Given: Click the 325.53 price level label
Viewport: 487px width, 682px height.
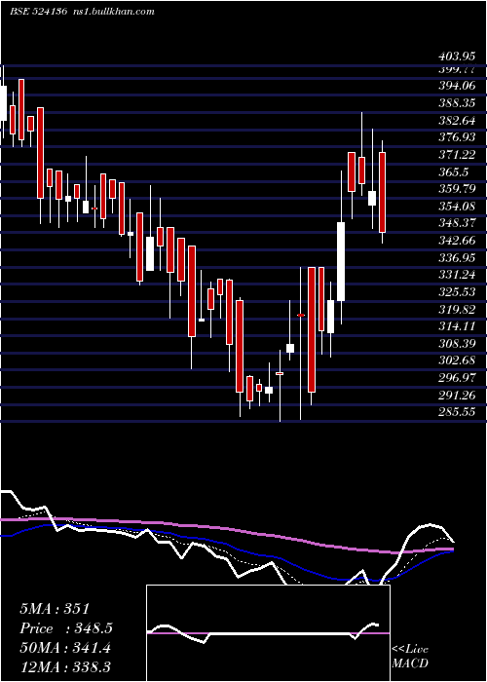Looking at the screenshot, I should click(457, 292).
